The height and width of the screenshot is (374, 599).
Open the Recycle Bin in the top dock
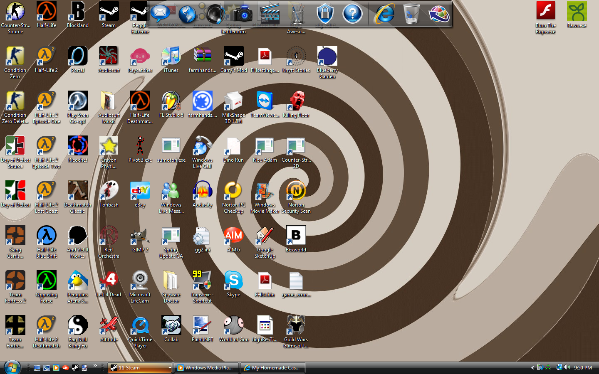(x=411, y=14)
